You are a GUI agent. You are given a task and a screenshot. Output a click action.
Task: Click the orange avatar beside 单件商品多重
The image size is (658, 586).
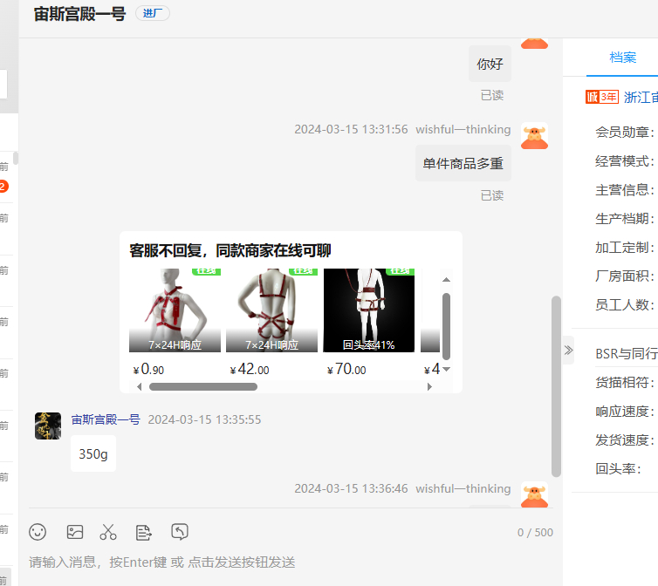pyautogui.click(x=534, y=136)
